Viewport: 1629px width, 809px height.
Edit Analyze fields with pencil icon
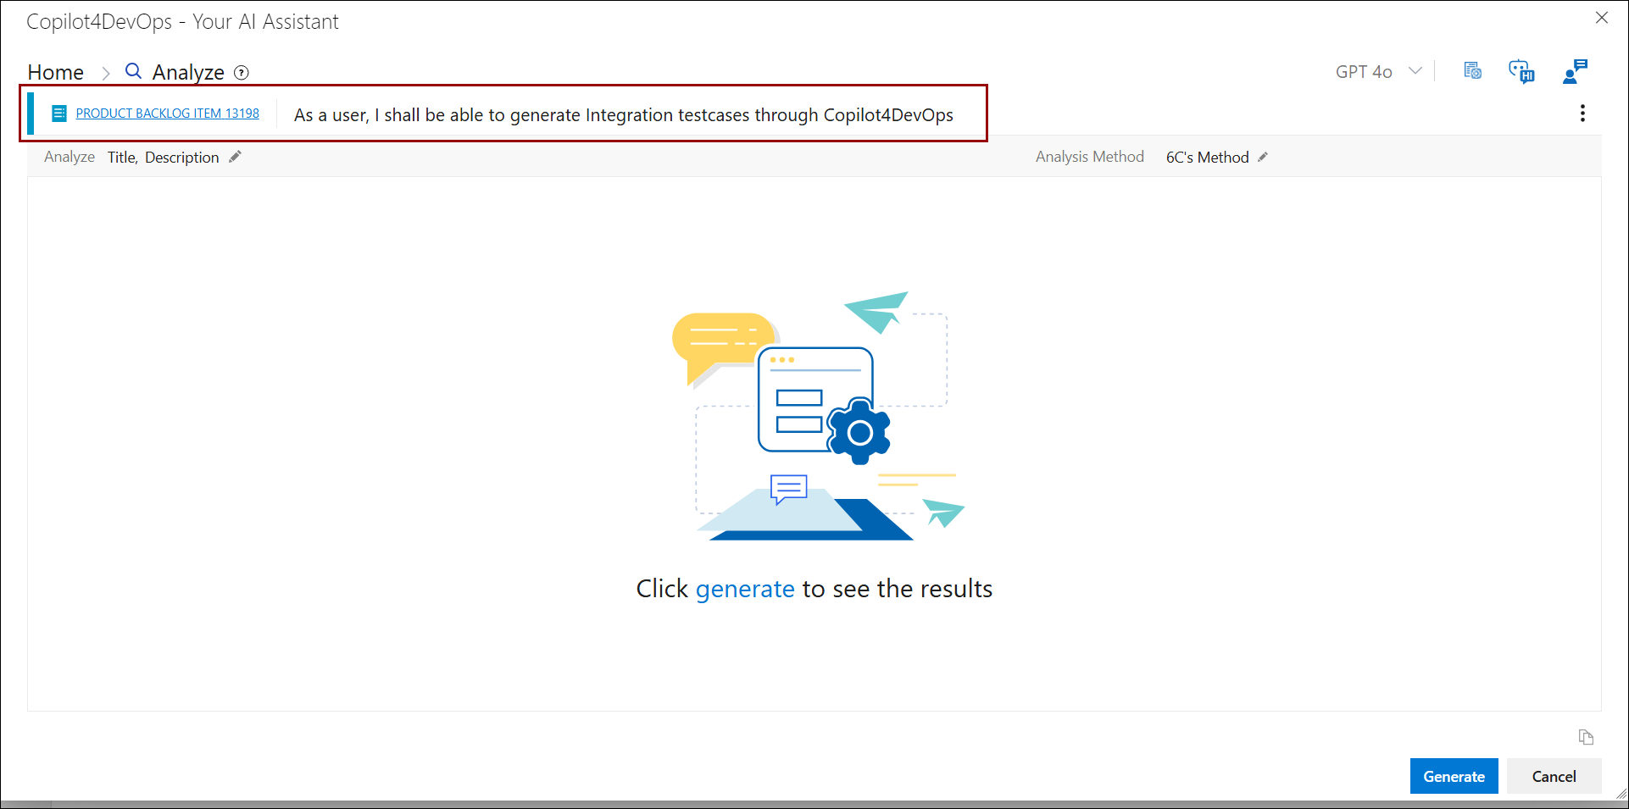(x=235, y=157)
